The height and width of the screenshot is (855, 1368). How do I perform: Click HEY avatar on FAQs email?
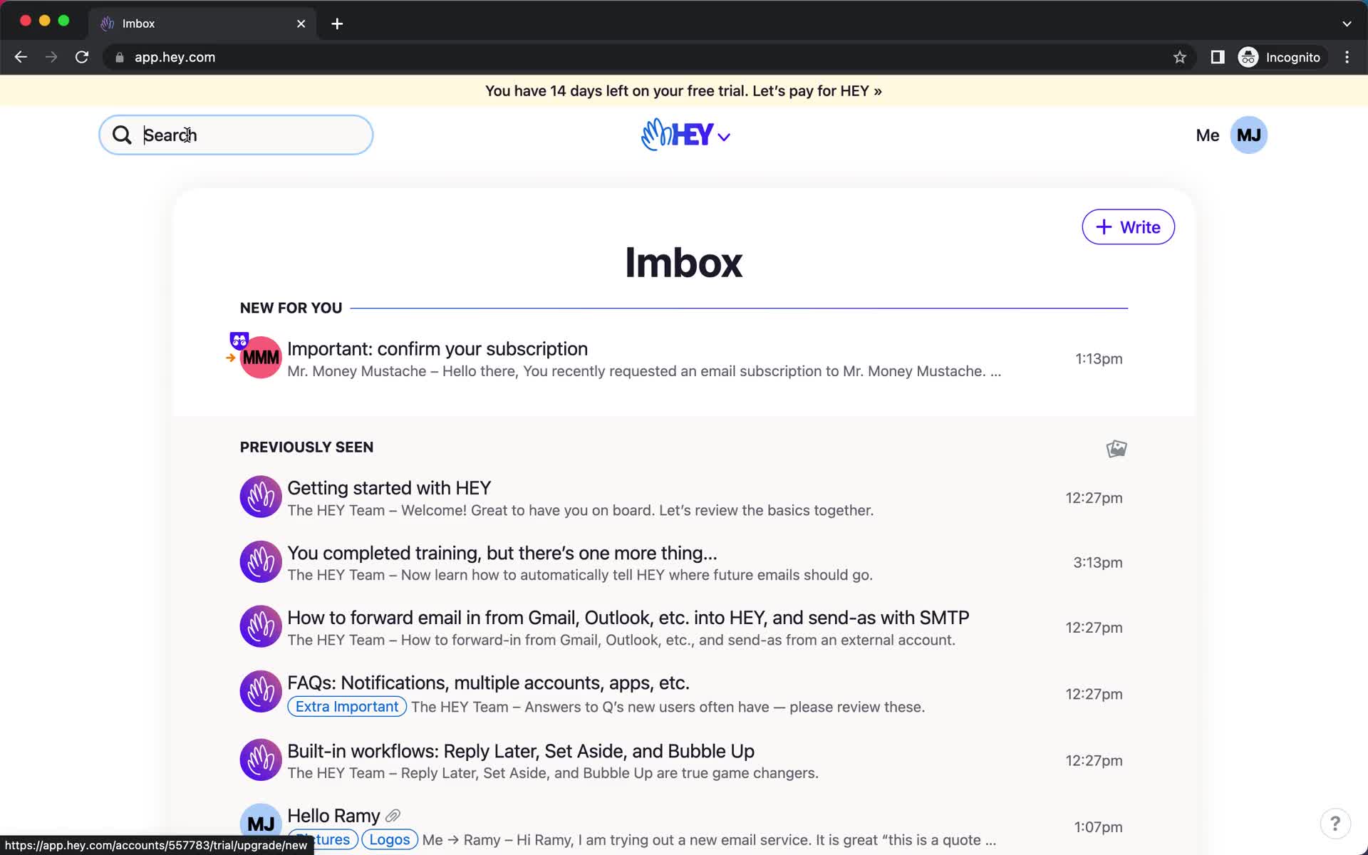click(261, 691)
